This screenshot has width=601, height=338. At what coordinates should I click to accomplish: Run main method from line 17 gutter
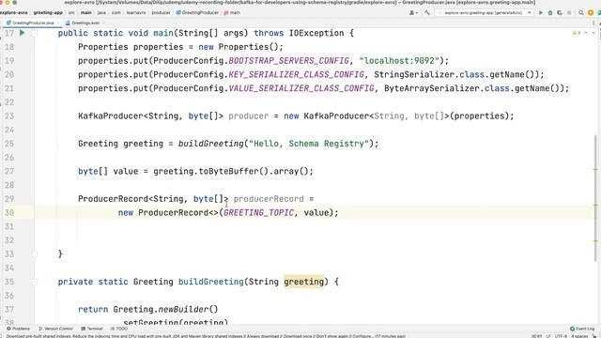23,33
